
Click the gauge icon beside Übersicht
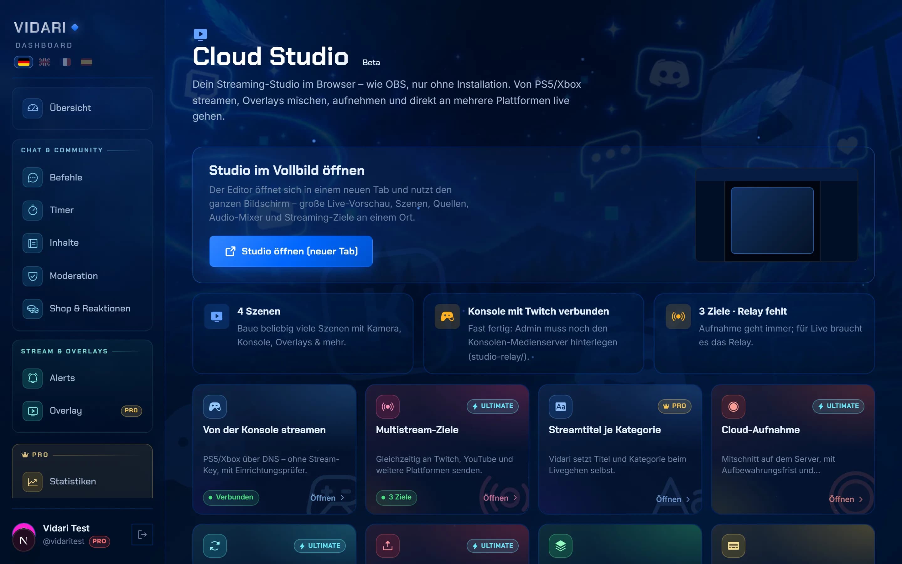point(33,108)
